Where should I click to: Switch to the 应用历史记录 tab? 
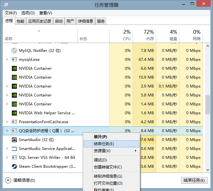coord(40,21)
